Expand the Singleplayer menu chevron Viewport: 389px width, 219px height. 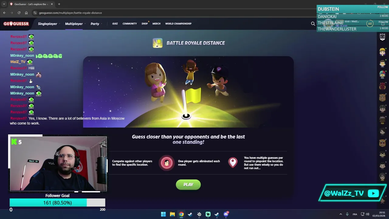[59, 24]
